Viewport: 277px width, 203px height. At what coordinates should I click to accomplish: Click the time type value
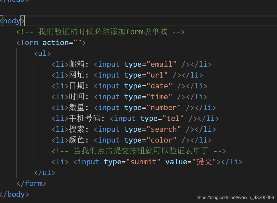pos(159,97)
